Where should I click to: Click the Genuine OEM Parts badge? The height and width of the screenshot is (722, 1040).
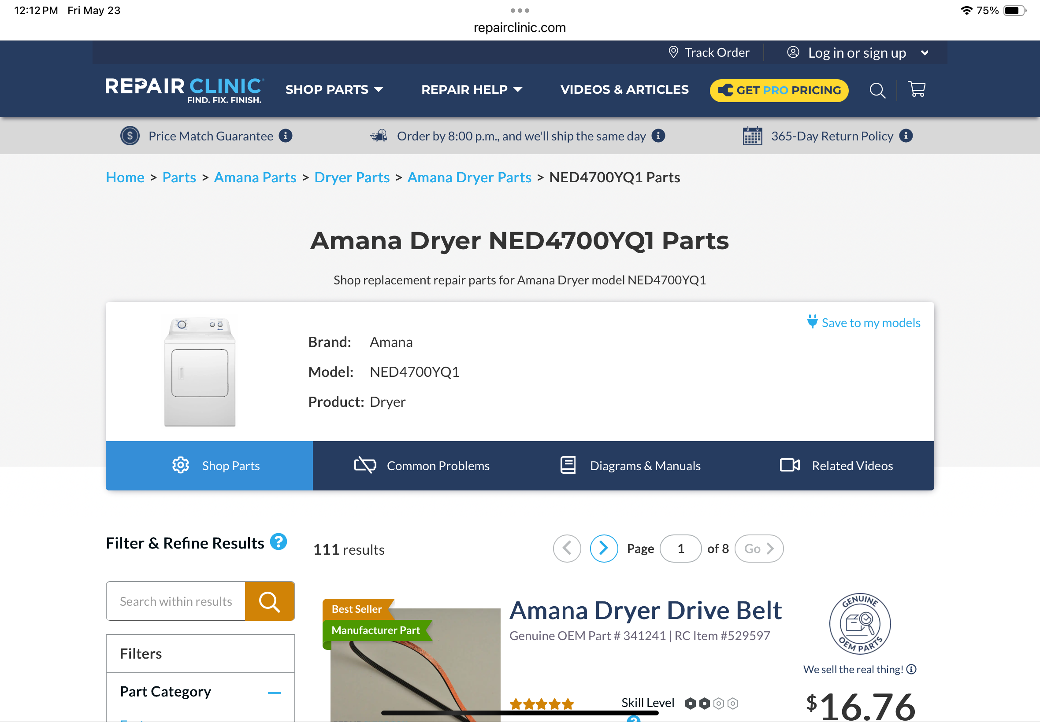(x=859, y=623)
